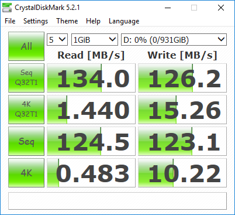Image resolution: width=235 pixels, height=215 pixels.
Task: Click the Seq write result 123.1
Action: 182,141
